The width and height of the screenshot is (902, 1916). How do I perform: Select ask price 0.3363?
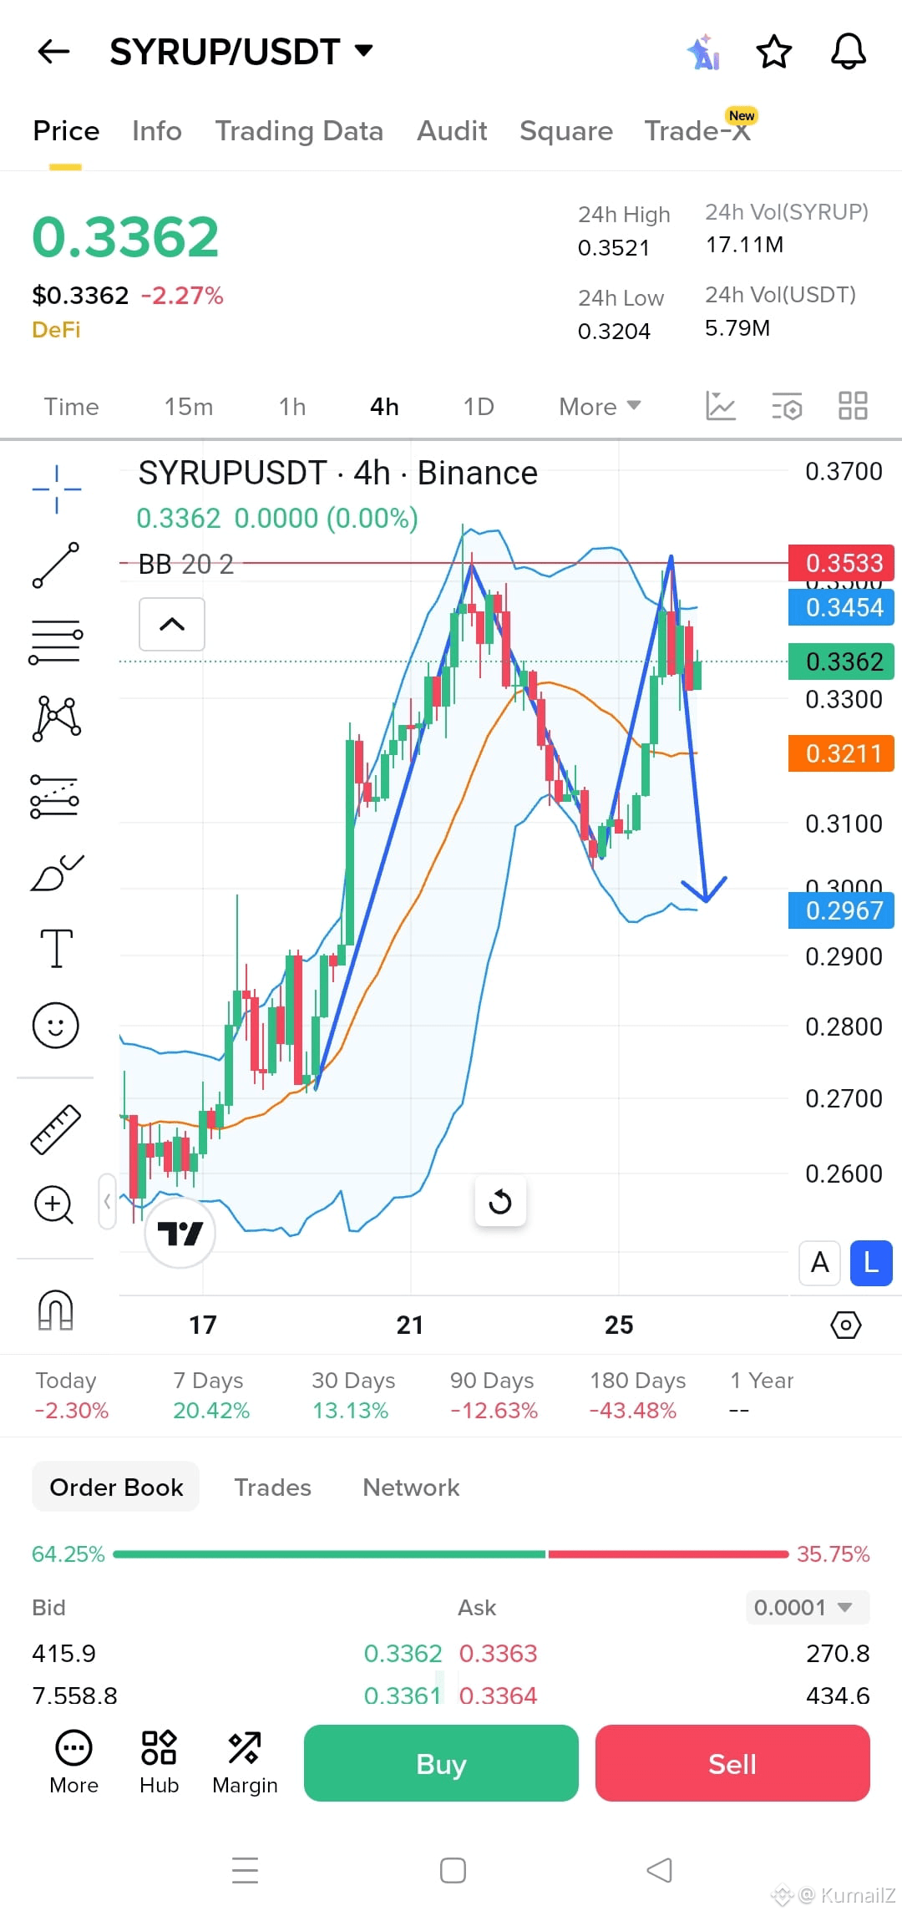point(499,1654)
